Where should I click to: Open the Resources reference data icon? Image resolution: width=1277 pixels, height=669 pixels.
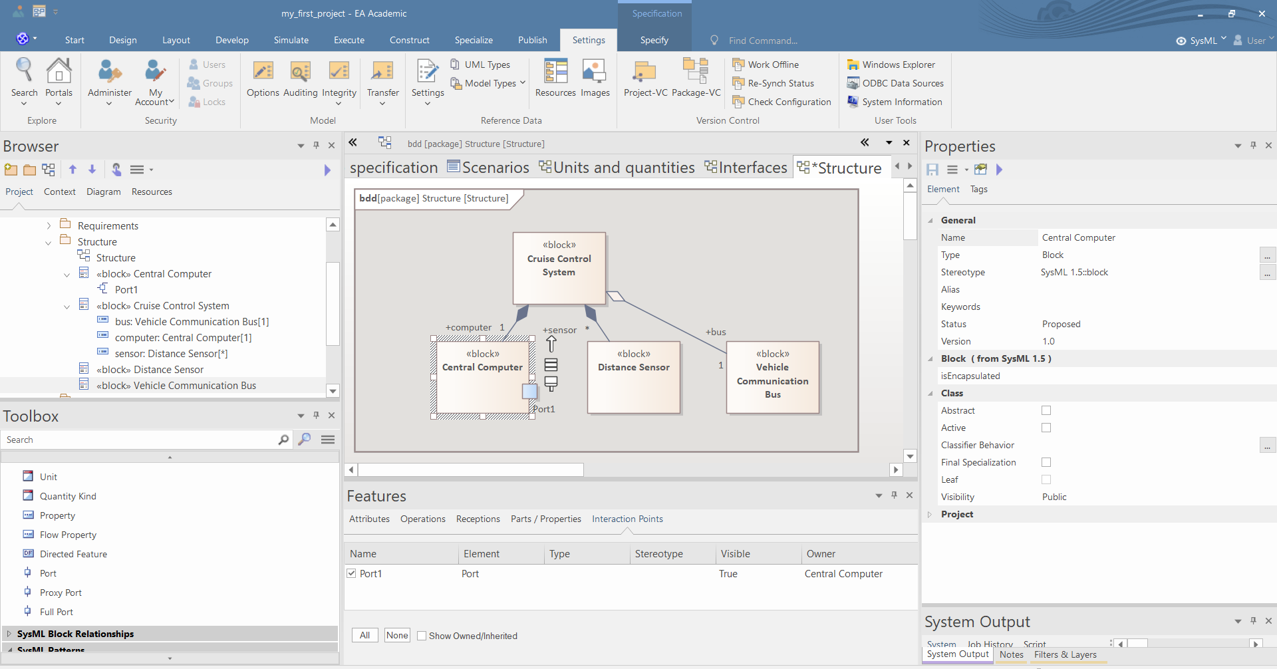pos(555,72)
